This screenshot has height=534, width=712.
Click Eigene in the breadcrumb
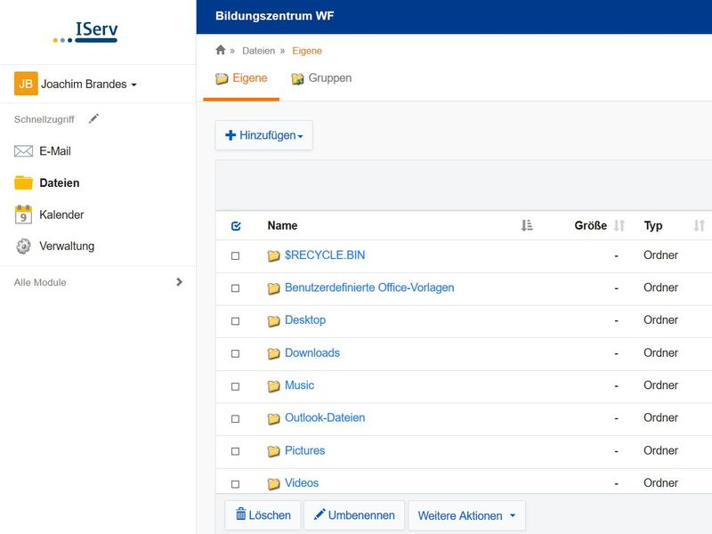tap(307, 51)
